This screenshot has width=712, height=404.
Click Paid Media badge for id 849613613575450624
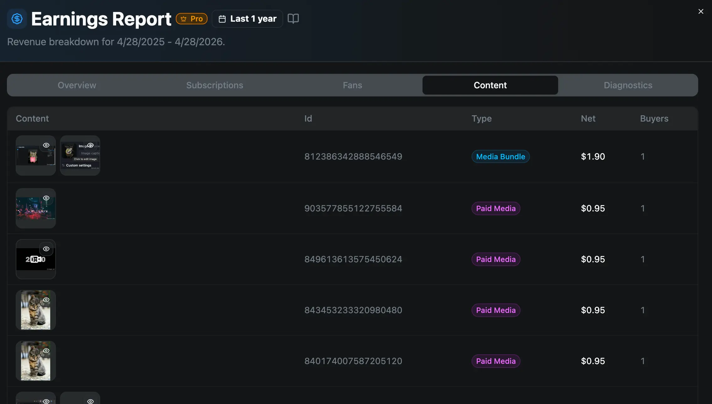tap(496, 259)
